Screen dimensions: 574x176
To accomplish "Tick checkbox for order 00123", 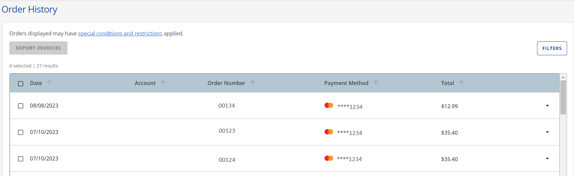I will pyautogui.click(x=21, y=132).
